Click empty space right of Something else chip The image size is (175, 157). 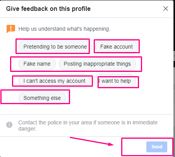pyautogui.click(x=116, y=98)
